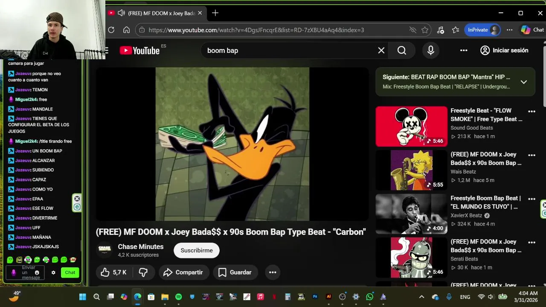Reload the page with the browser refresh icon

coord(111,30)
